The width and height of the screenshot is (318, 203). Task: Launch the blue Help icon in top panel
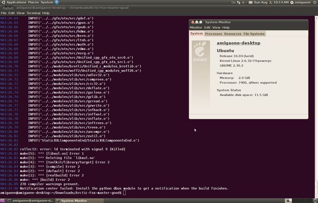[x=57, y=2]
